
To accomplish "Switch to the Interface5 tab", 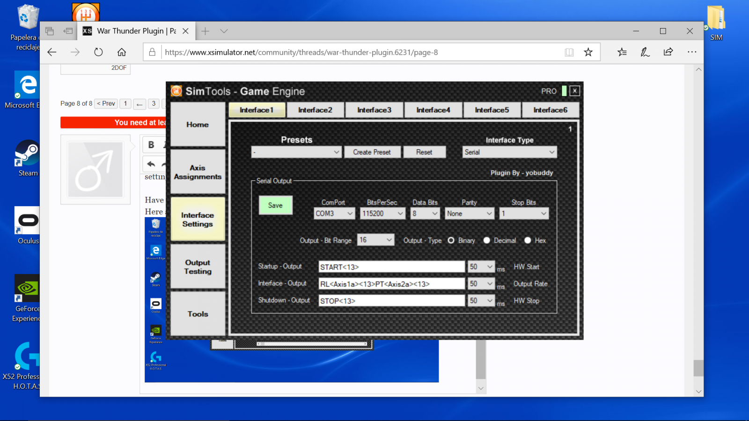I will coord(492,110).
